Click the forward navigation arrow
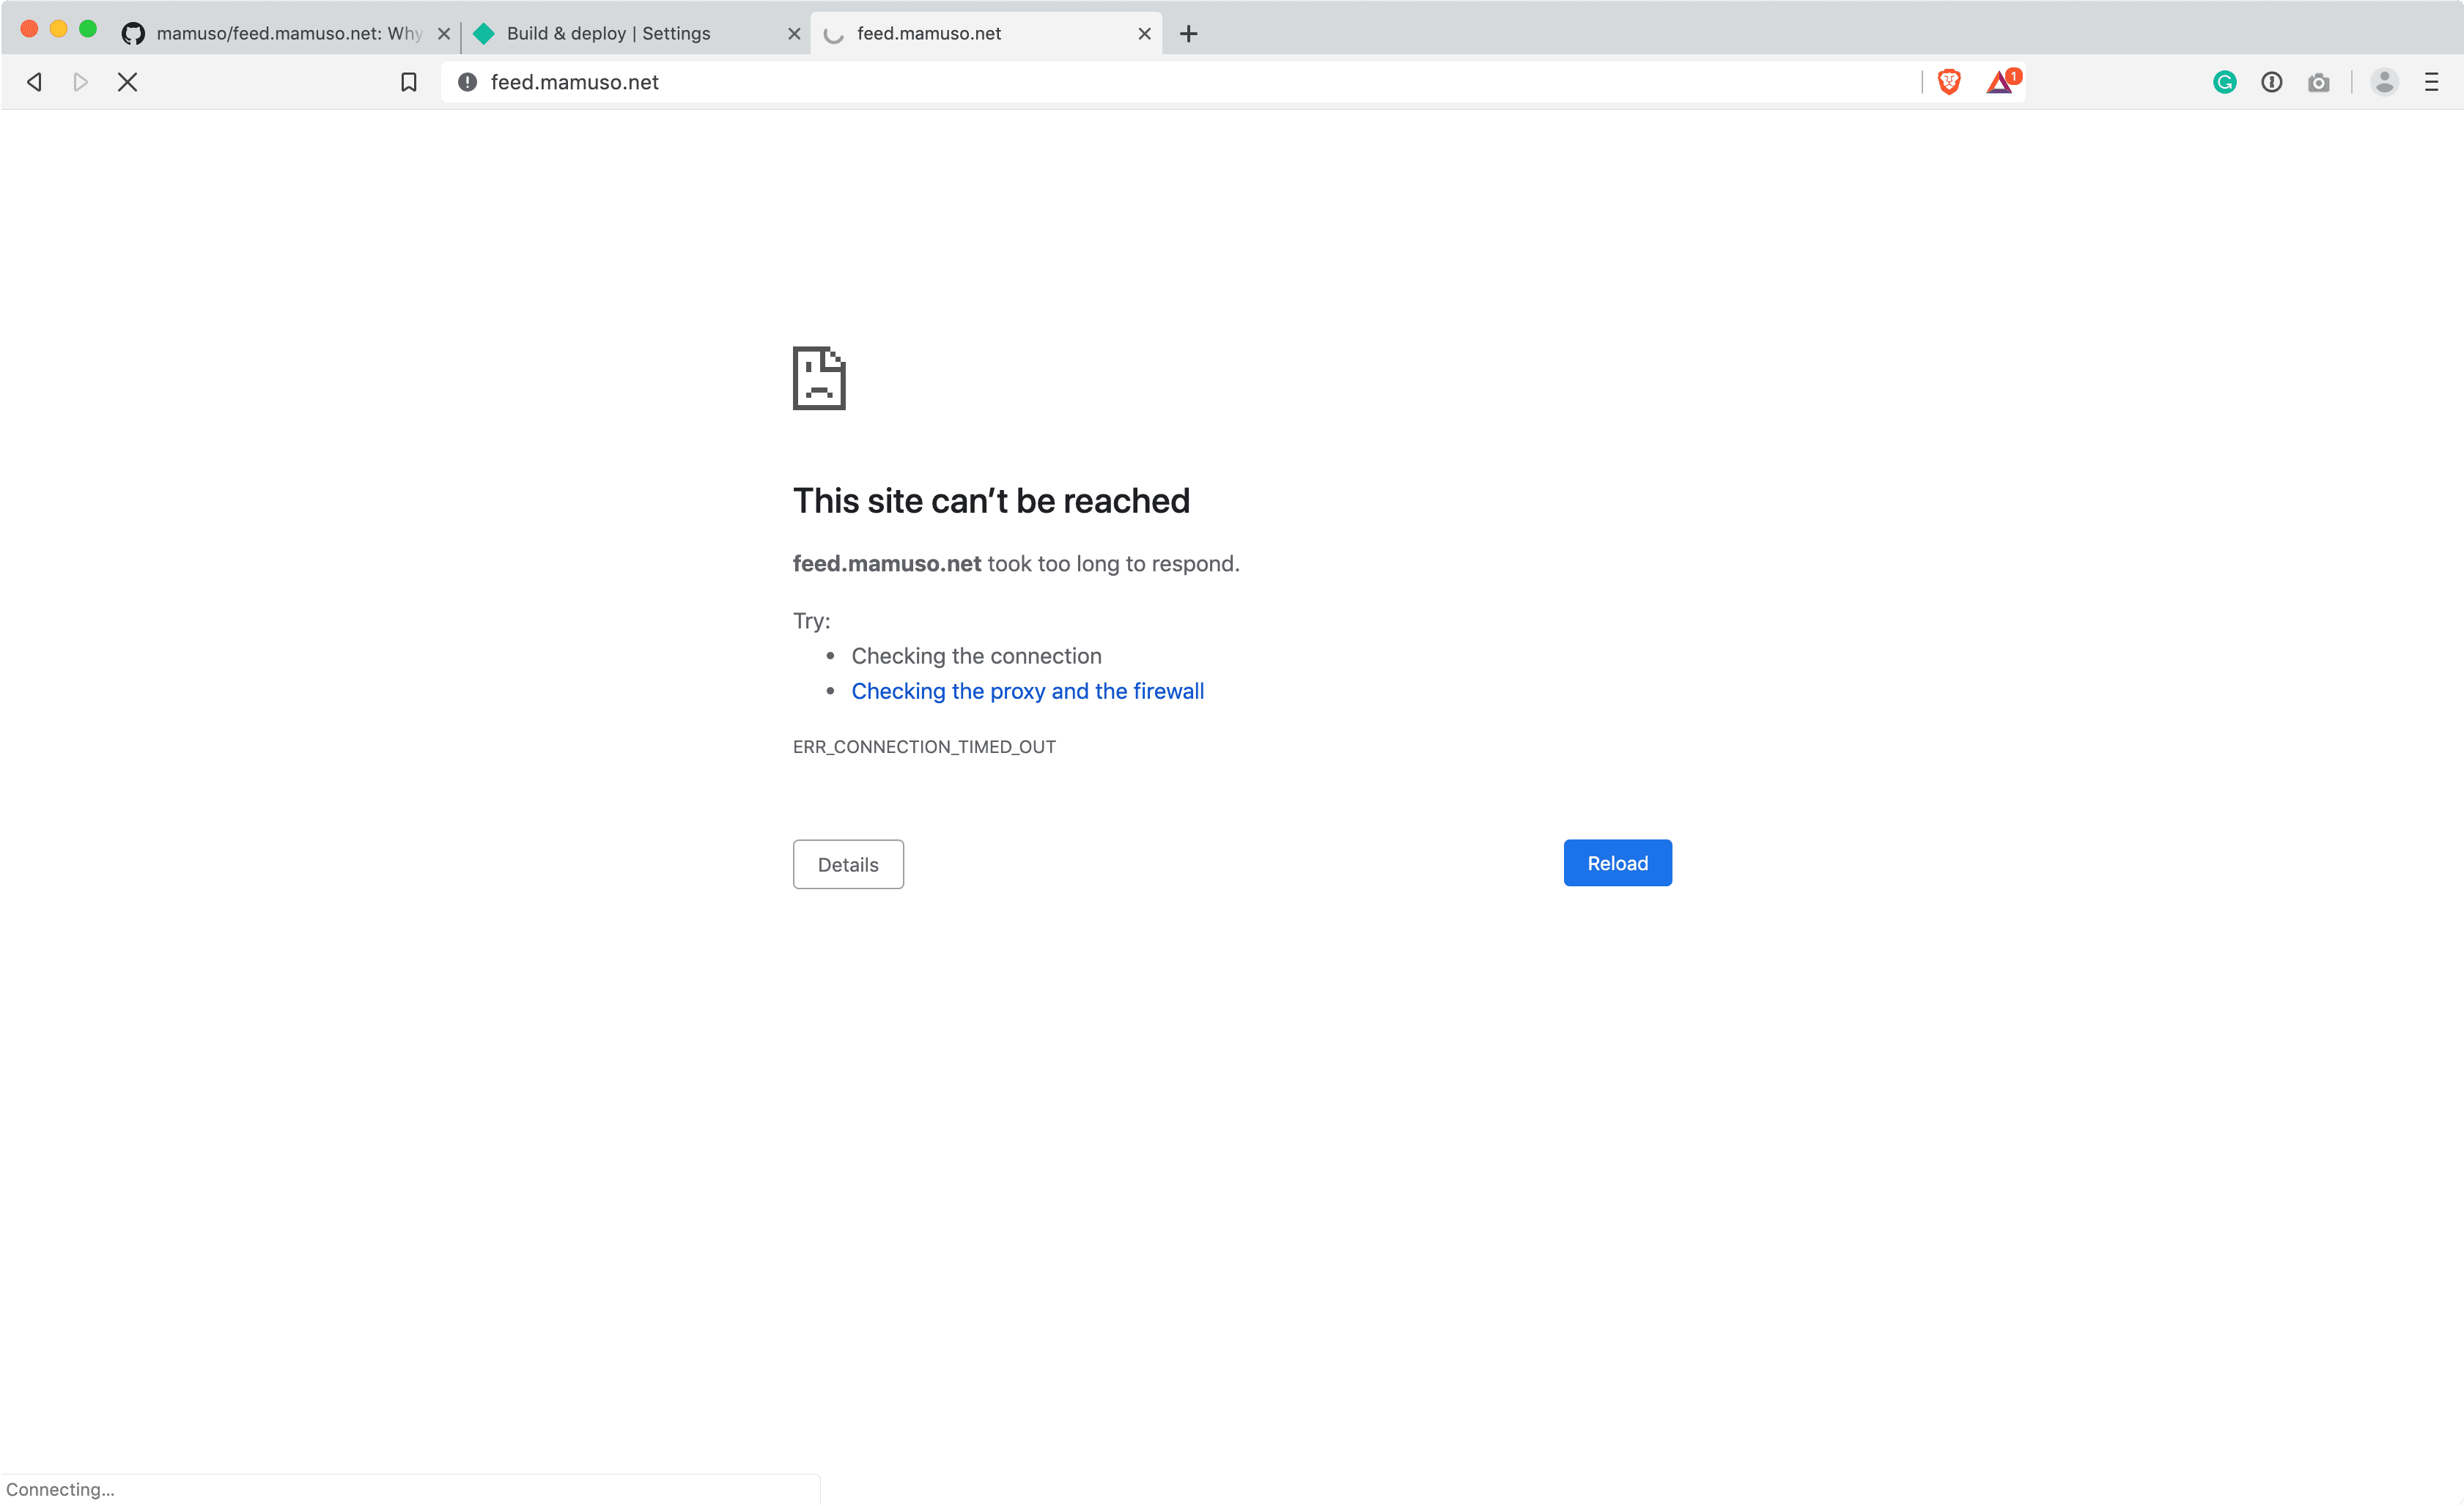Image resolution: width=2464 pixels, height=1506 pixels. point(80,82)
